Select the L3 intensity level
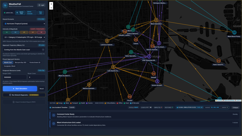This screenshot has width=242, height=136. click(x=24, y=32)
